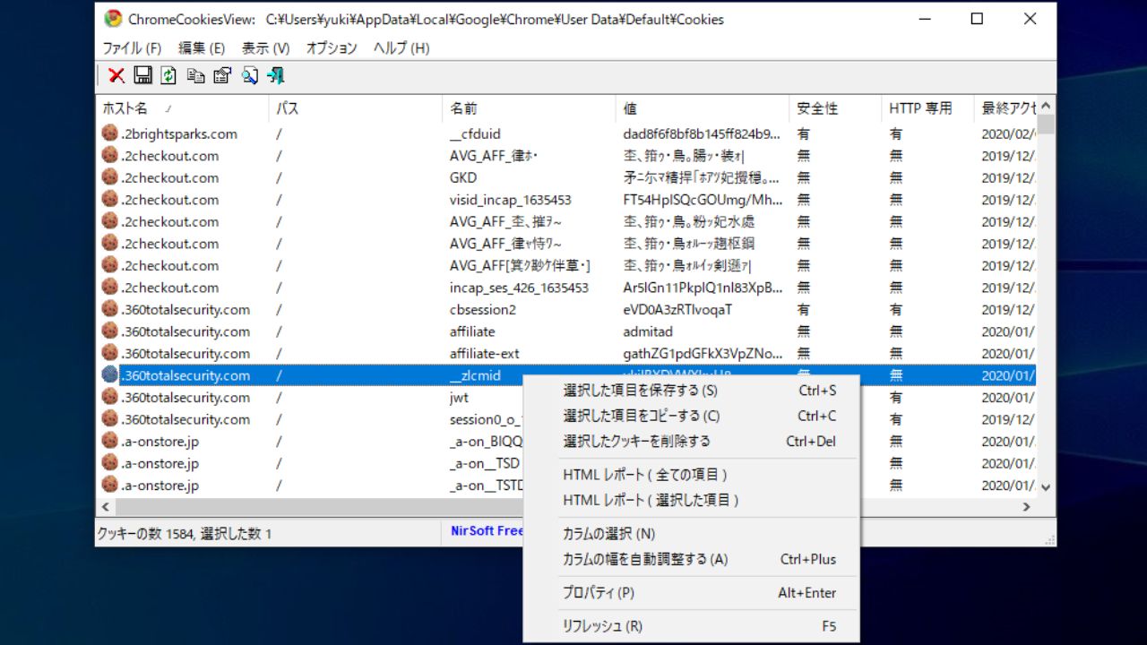Viewport: 1147px width, 645px height.
Task: Click the affiliate-ext name cell
Action: pos(484,354)
